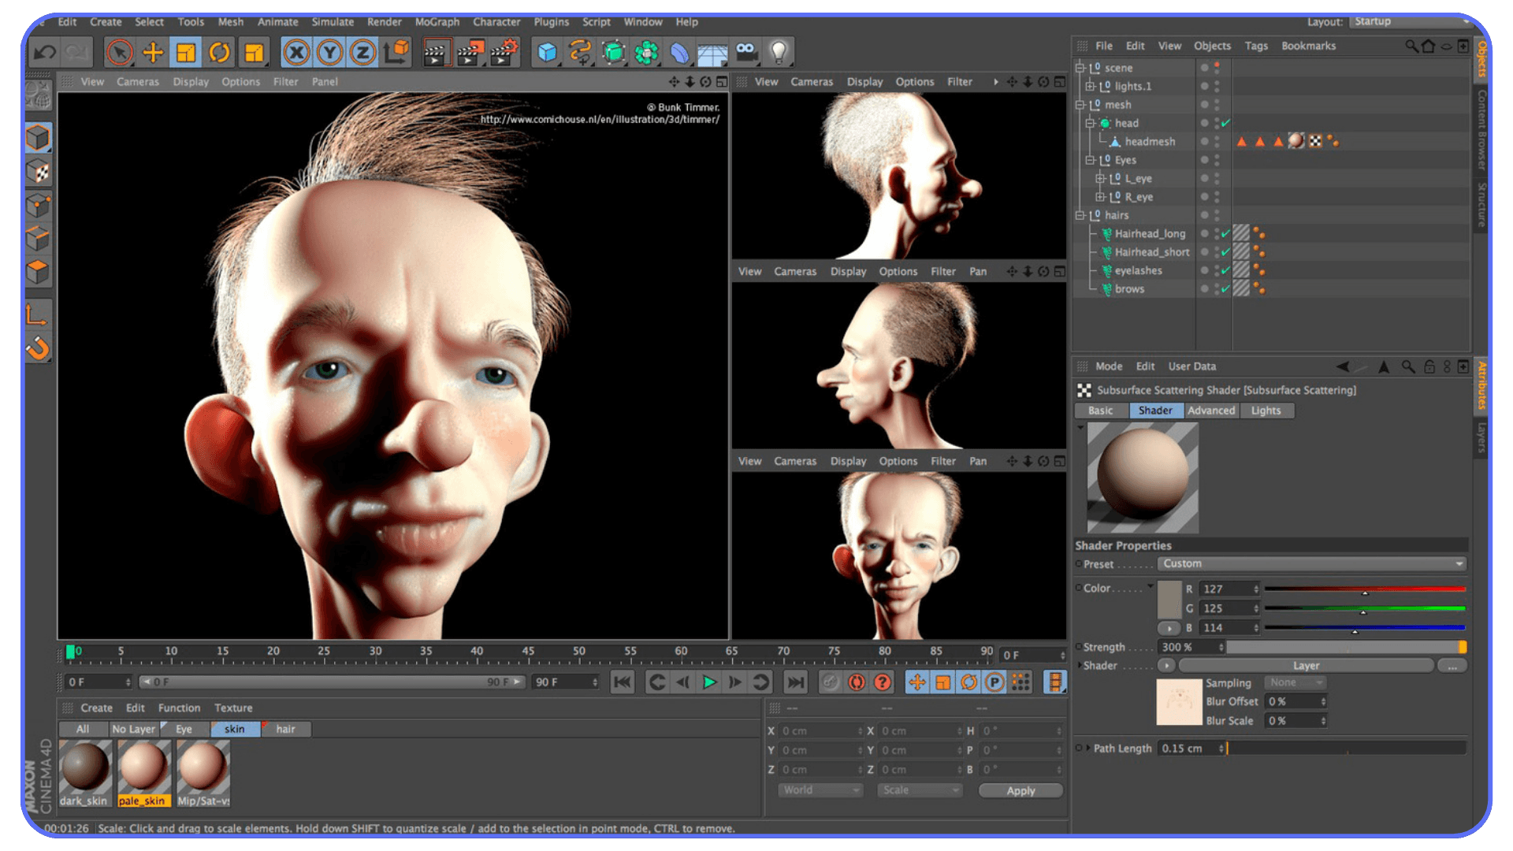Disable the brows object via its checkmark

pos(1224,289)
